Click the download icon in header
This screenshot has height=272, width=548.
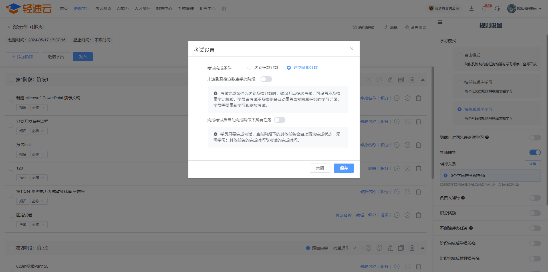point(472,9)
